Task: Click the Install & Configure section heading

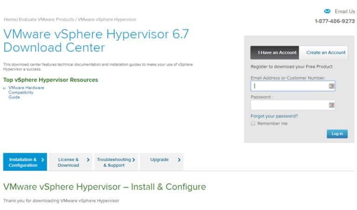Action: click(105, 187)
